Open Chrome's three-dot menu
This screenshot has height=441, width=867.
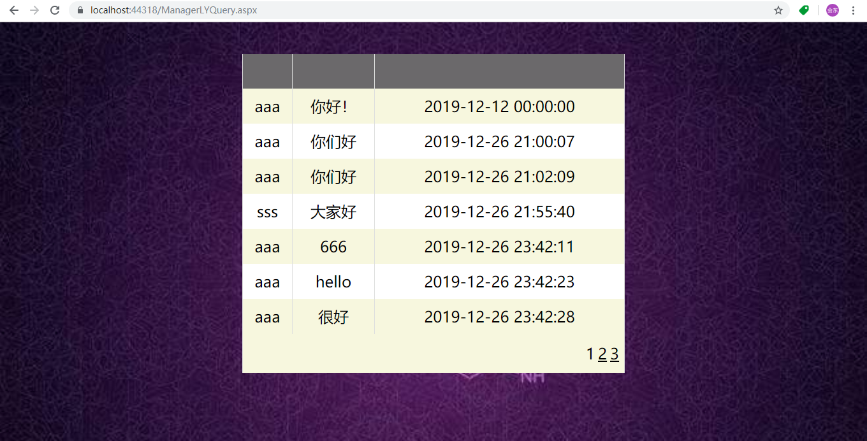[853, 10]
